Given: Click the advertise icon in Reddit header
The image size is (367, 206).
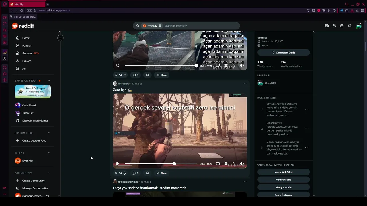Looking at the screenshot, I should (327, 26).
